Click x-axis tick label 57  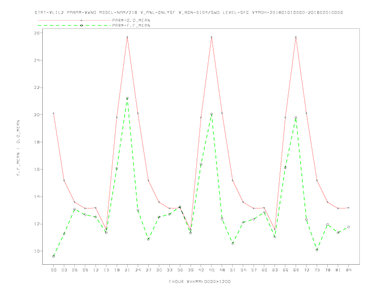[254, 270]
